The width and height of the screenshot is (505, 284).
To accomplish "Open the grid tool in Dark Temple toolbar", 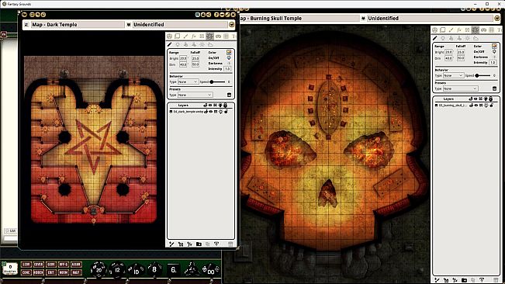I will pos(226,36).
